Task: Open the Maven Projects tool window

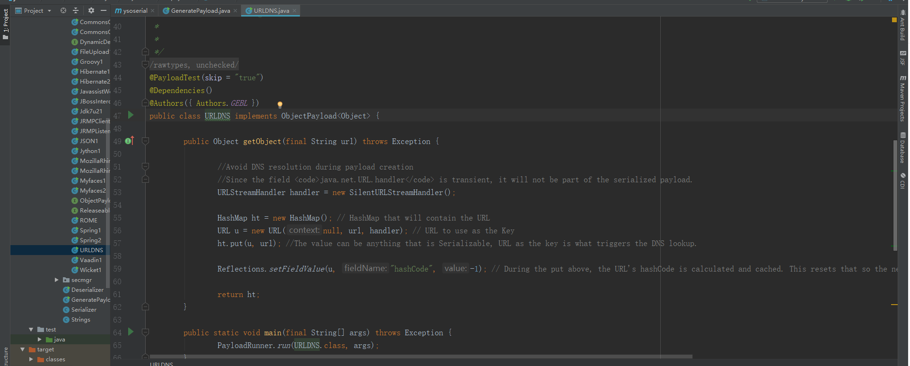Action: tap(903, 98)
